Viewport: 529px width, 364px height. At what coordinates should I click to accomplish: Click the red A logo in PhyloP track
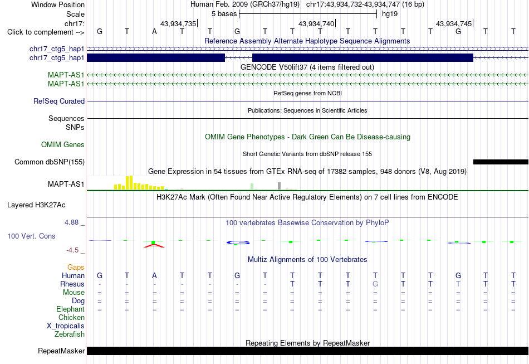(x=154, y=246)
